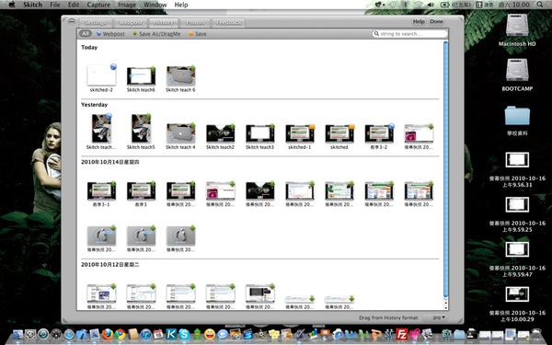This screenshot has width=552, height=345.
Task: Open the Trash in the Dock
Action: coord(536,334)
